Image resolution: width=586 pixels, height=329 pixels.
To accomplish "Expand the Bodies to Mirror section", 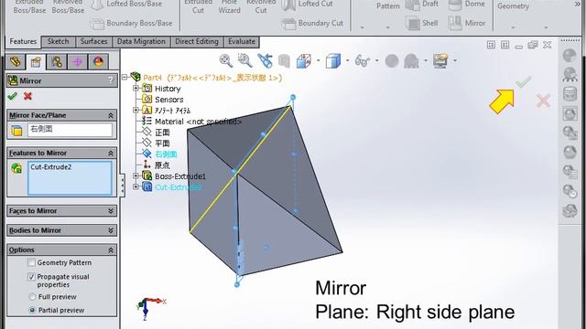I will pos(111,230).
